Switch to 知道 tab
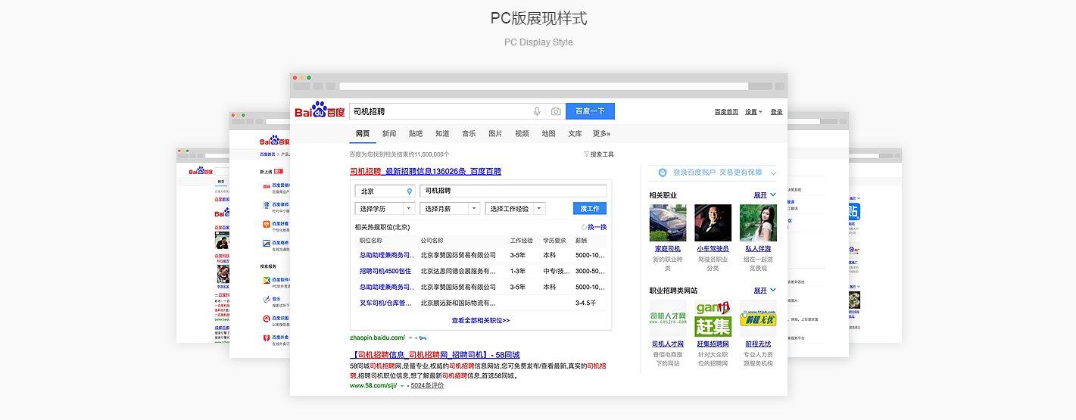The height and width of the screenshot is (420, 1076). (x=442, y=134)
